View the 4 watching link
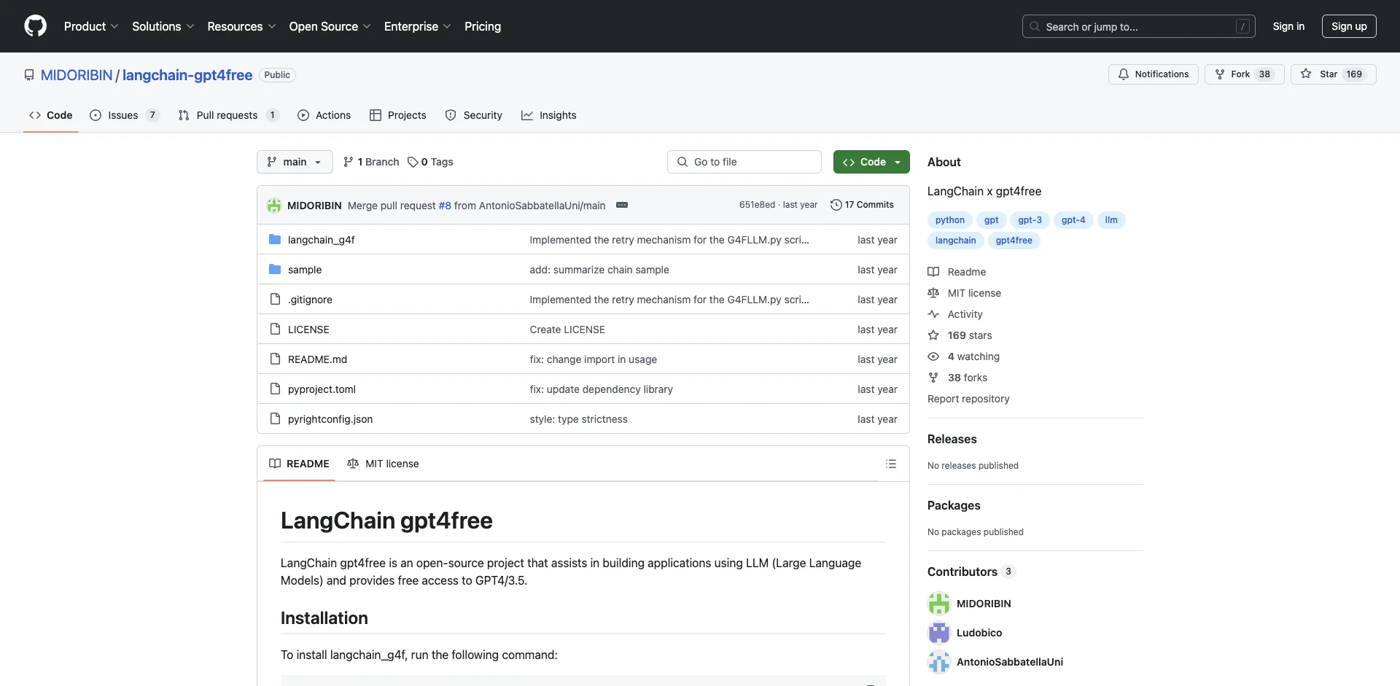 pos(963,356)
